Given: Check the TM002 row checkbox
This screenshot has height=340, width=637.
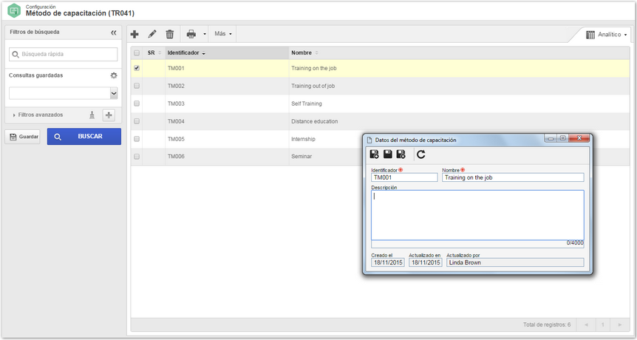Looking at the screenshot, I should 137,86.
